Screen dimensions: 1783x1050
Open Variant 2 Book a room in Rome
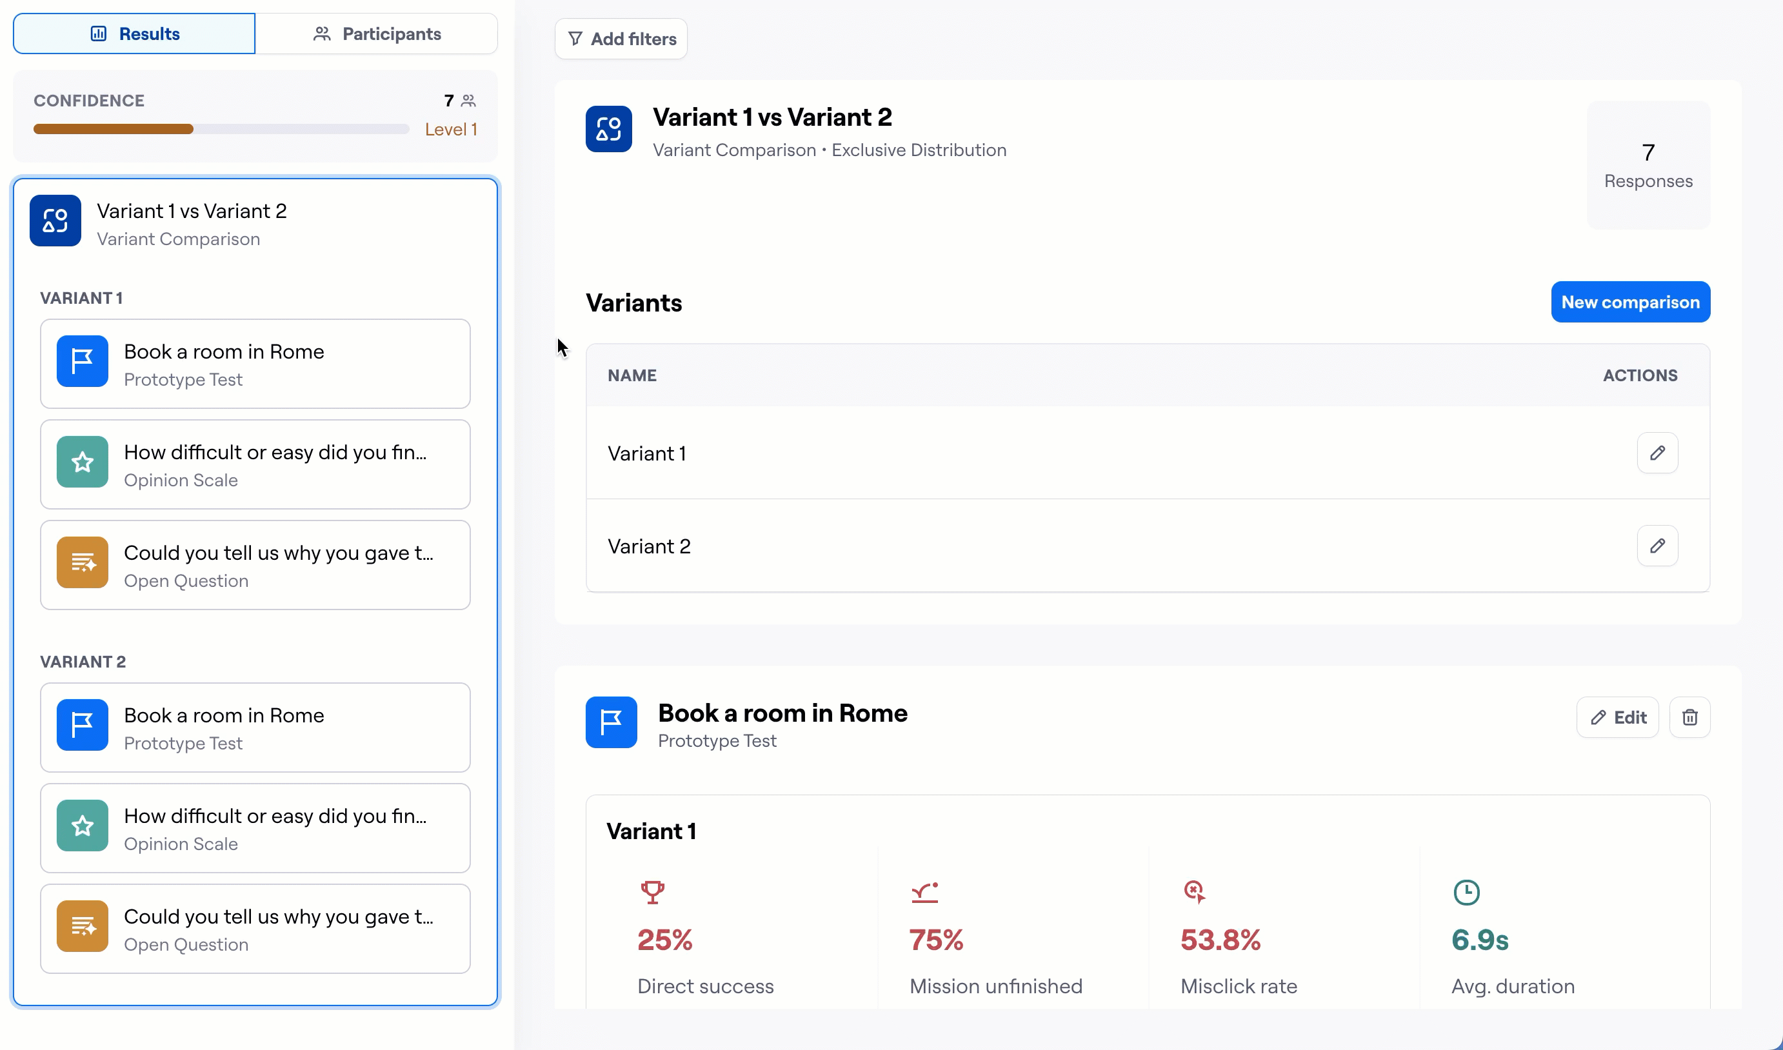click(255, 728)
